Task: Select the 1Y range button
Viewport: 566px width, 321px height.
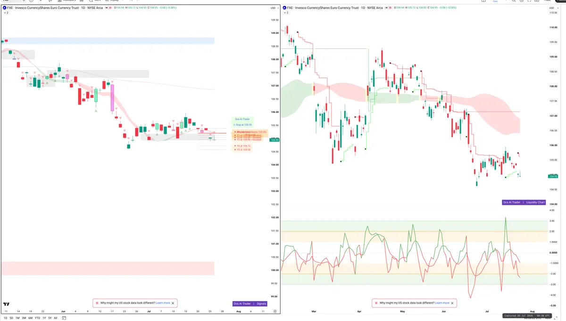Action: pos(44,318)
